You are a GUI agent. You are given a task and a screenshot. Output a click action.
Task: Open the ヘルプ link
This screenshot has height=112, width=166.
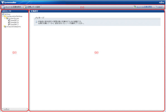160,7
